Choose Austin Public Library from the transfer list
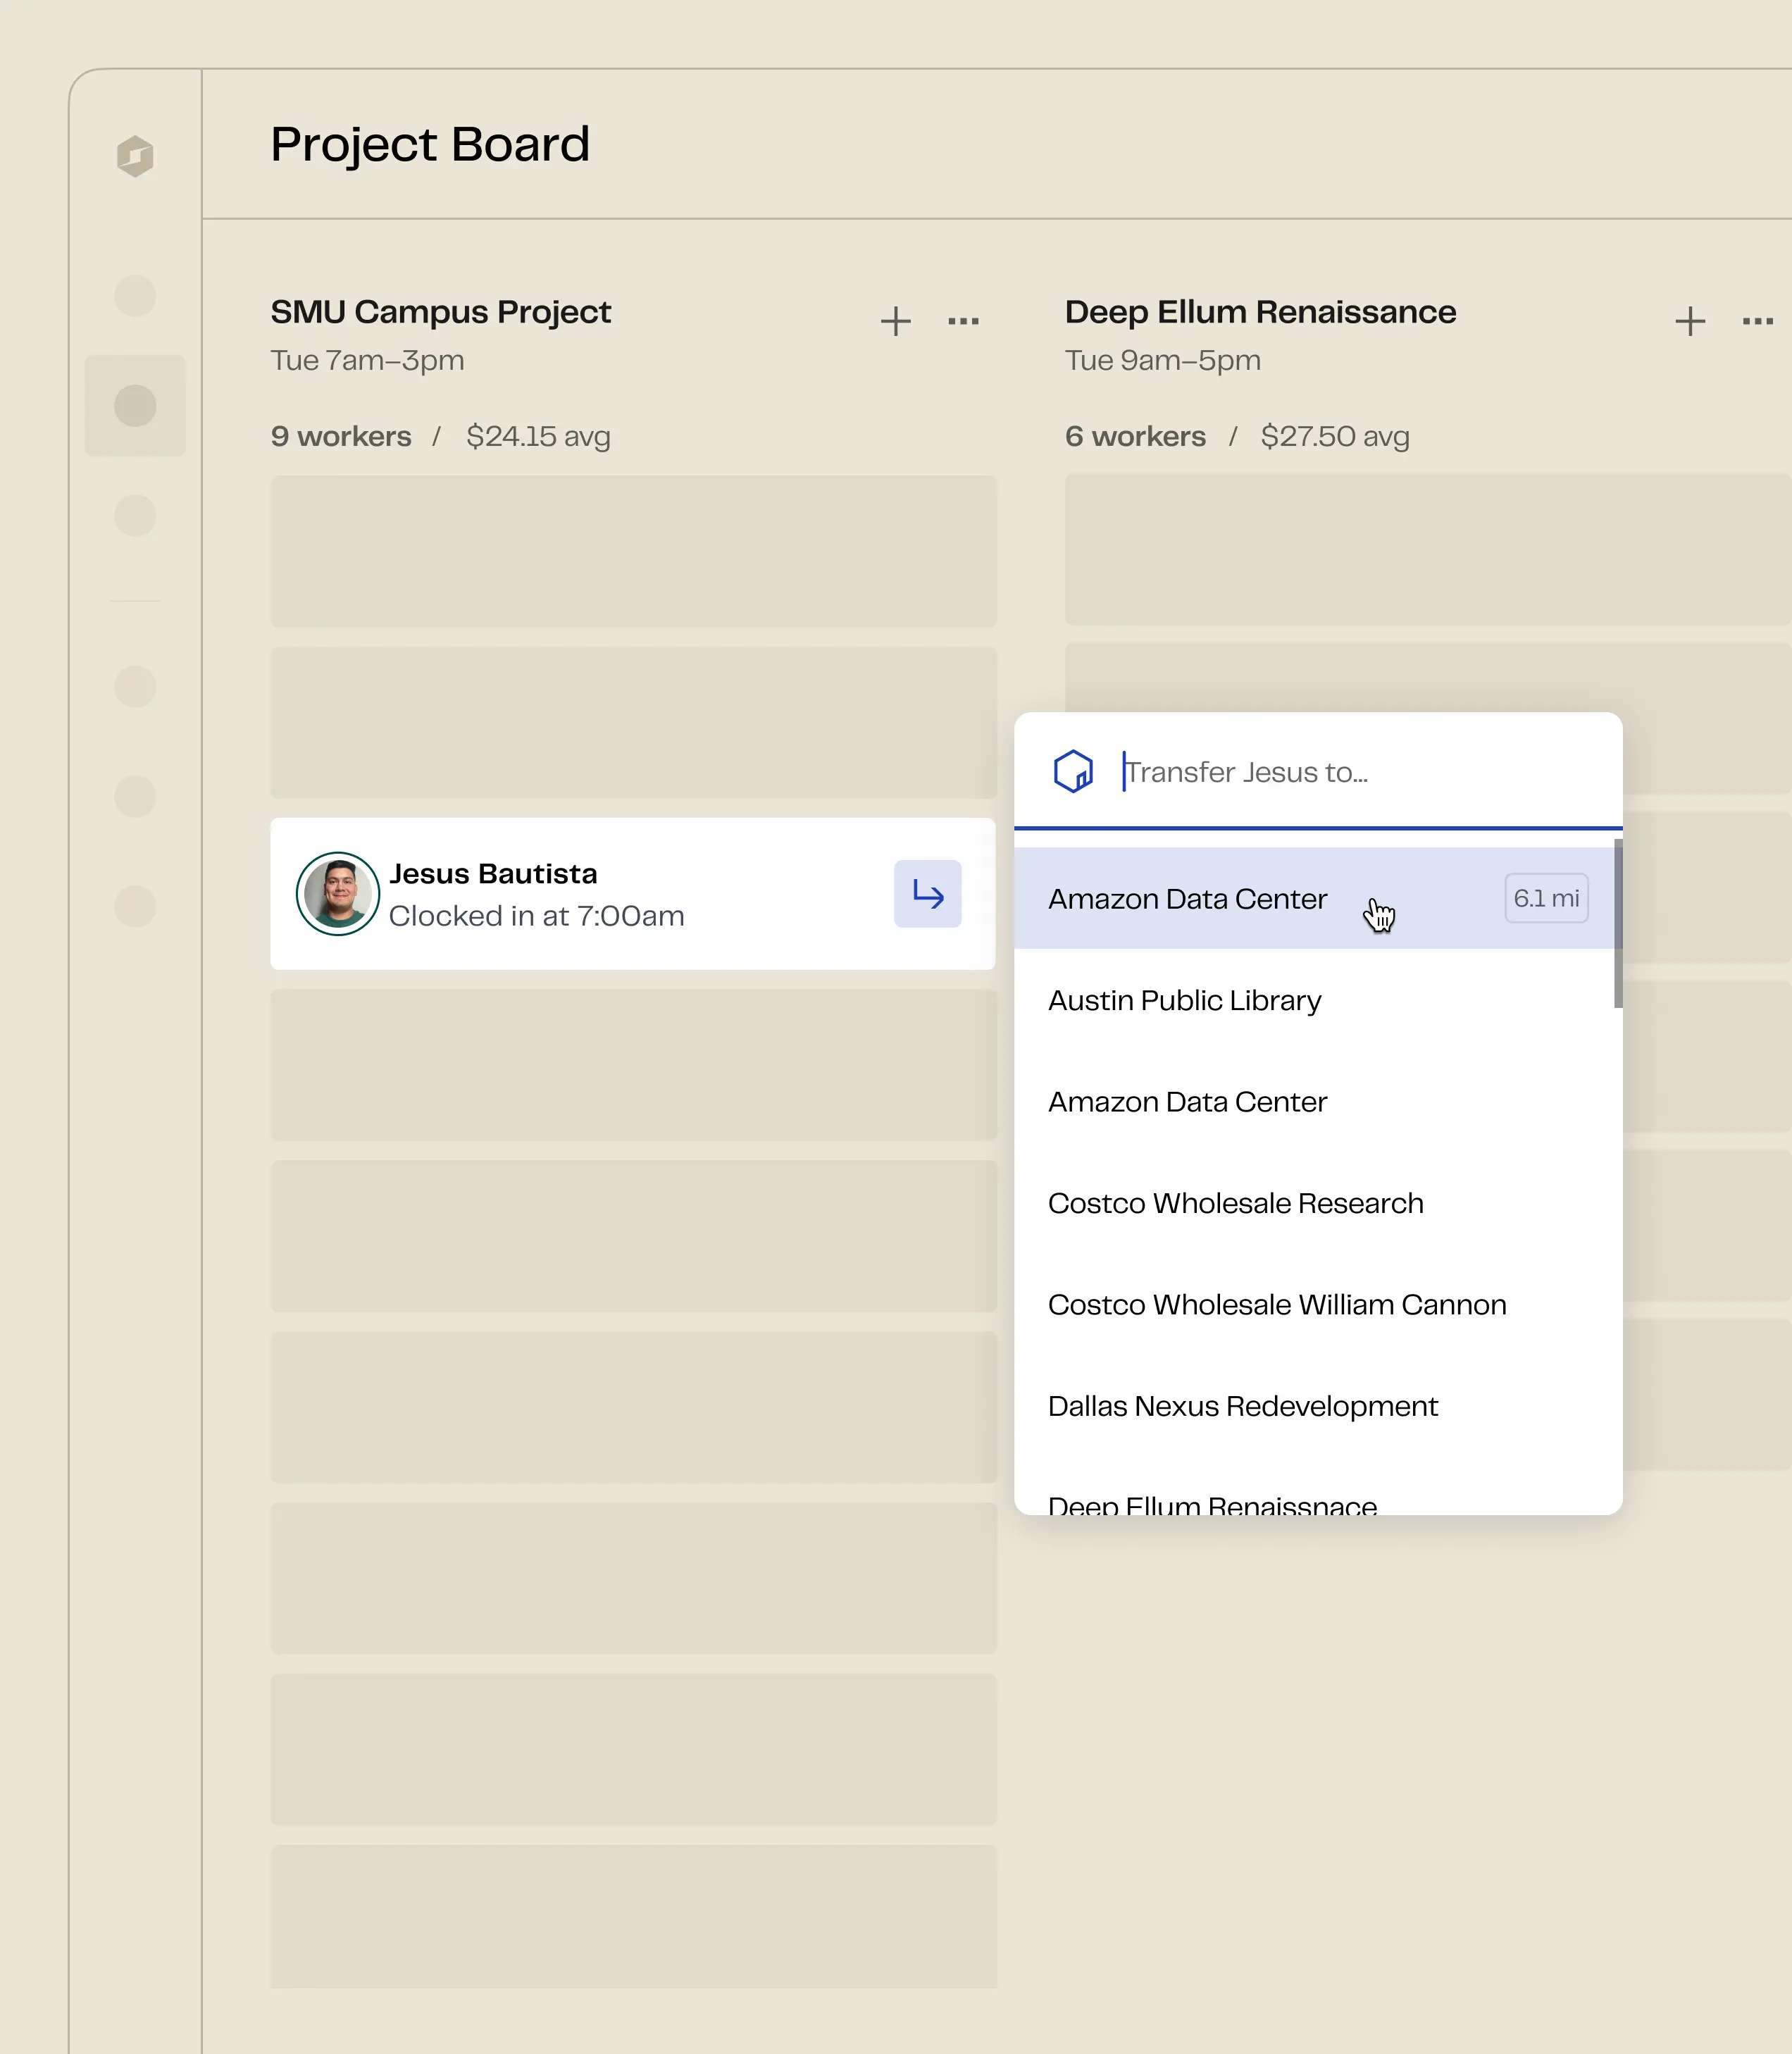Screen dimensions: 1792x2054 (1184, 1000)
